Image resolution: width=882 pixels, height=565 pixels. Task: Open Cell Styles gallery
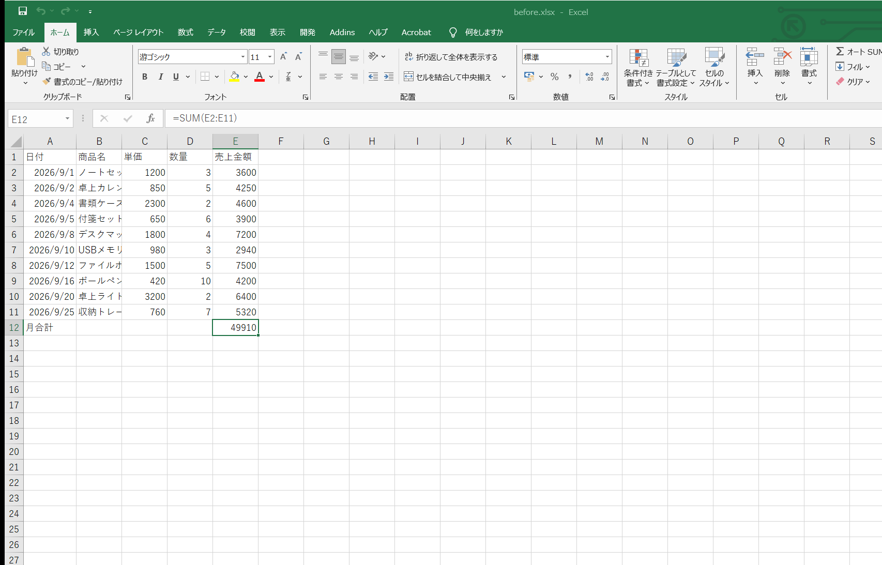714,68
